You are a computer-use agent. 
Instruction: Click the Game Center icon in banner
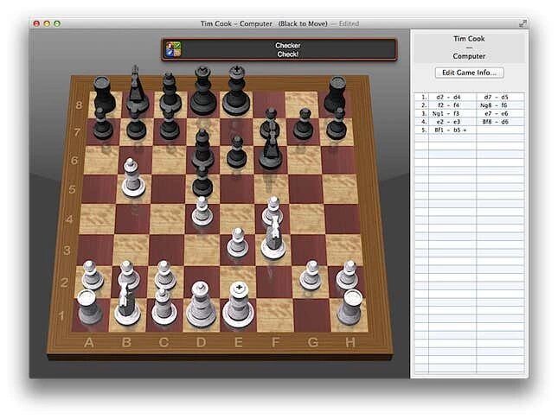[173, 49]
